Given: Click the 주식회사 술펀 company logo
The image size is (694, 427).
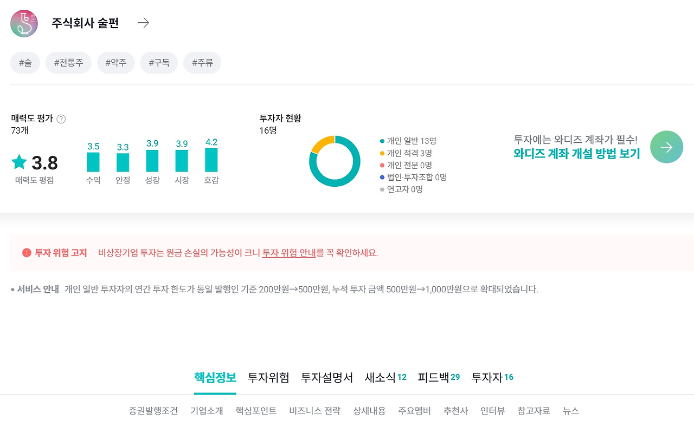Looking at the screenshot, I should [x=23, y=23].
